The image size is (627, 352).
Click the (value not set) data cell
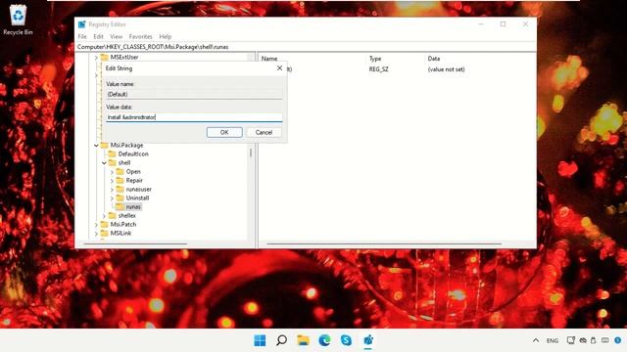(x=447, y=69)
